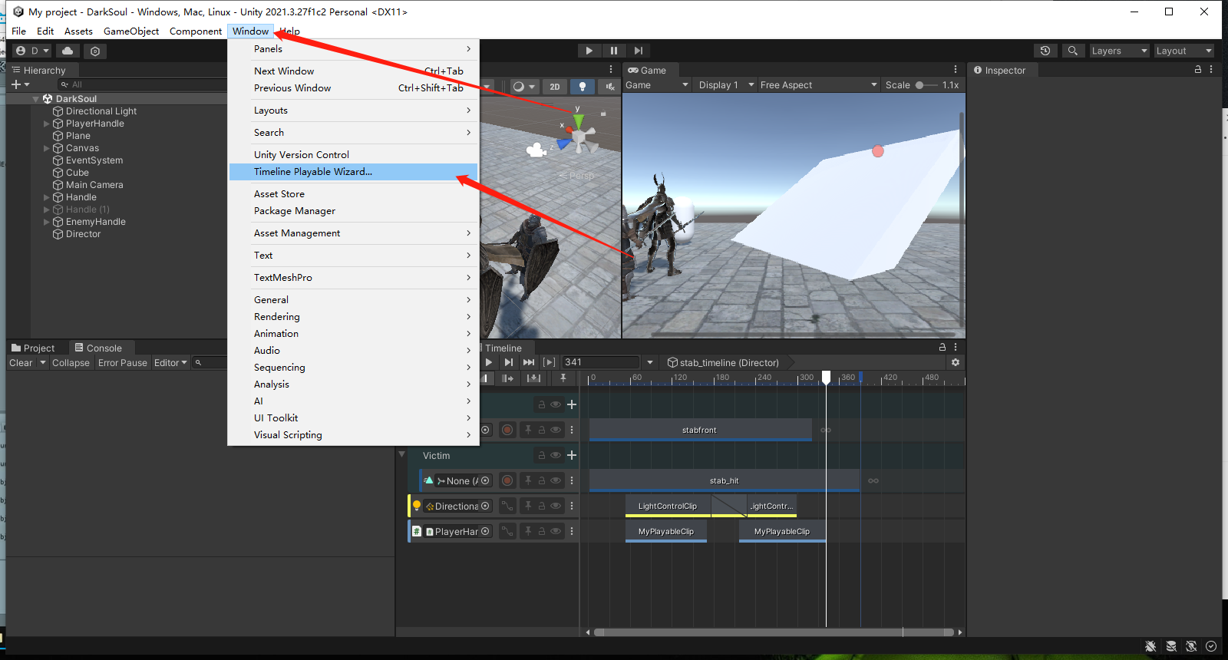Open the Editor dropdown in Console
Screen dimensions: 1228x660
pos(170,363)
